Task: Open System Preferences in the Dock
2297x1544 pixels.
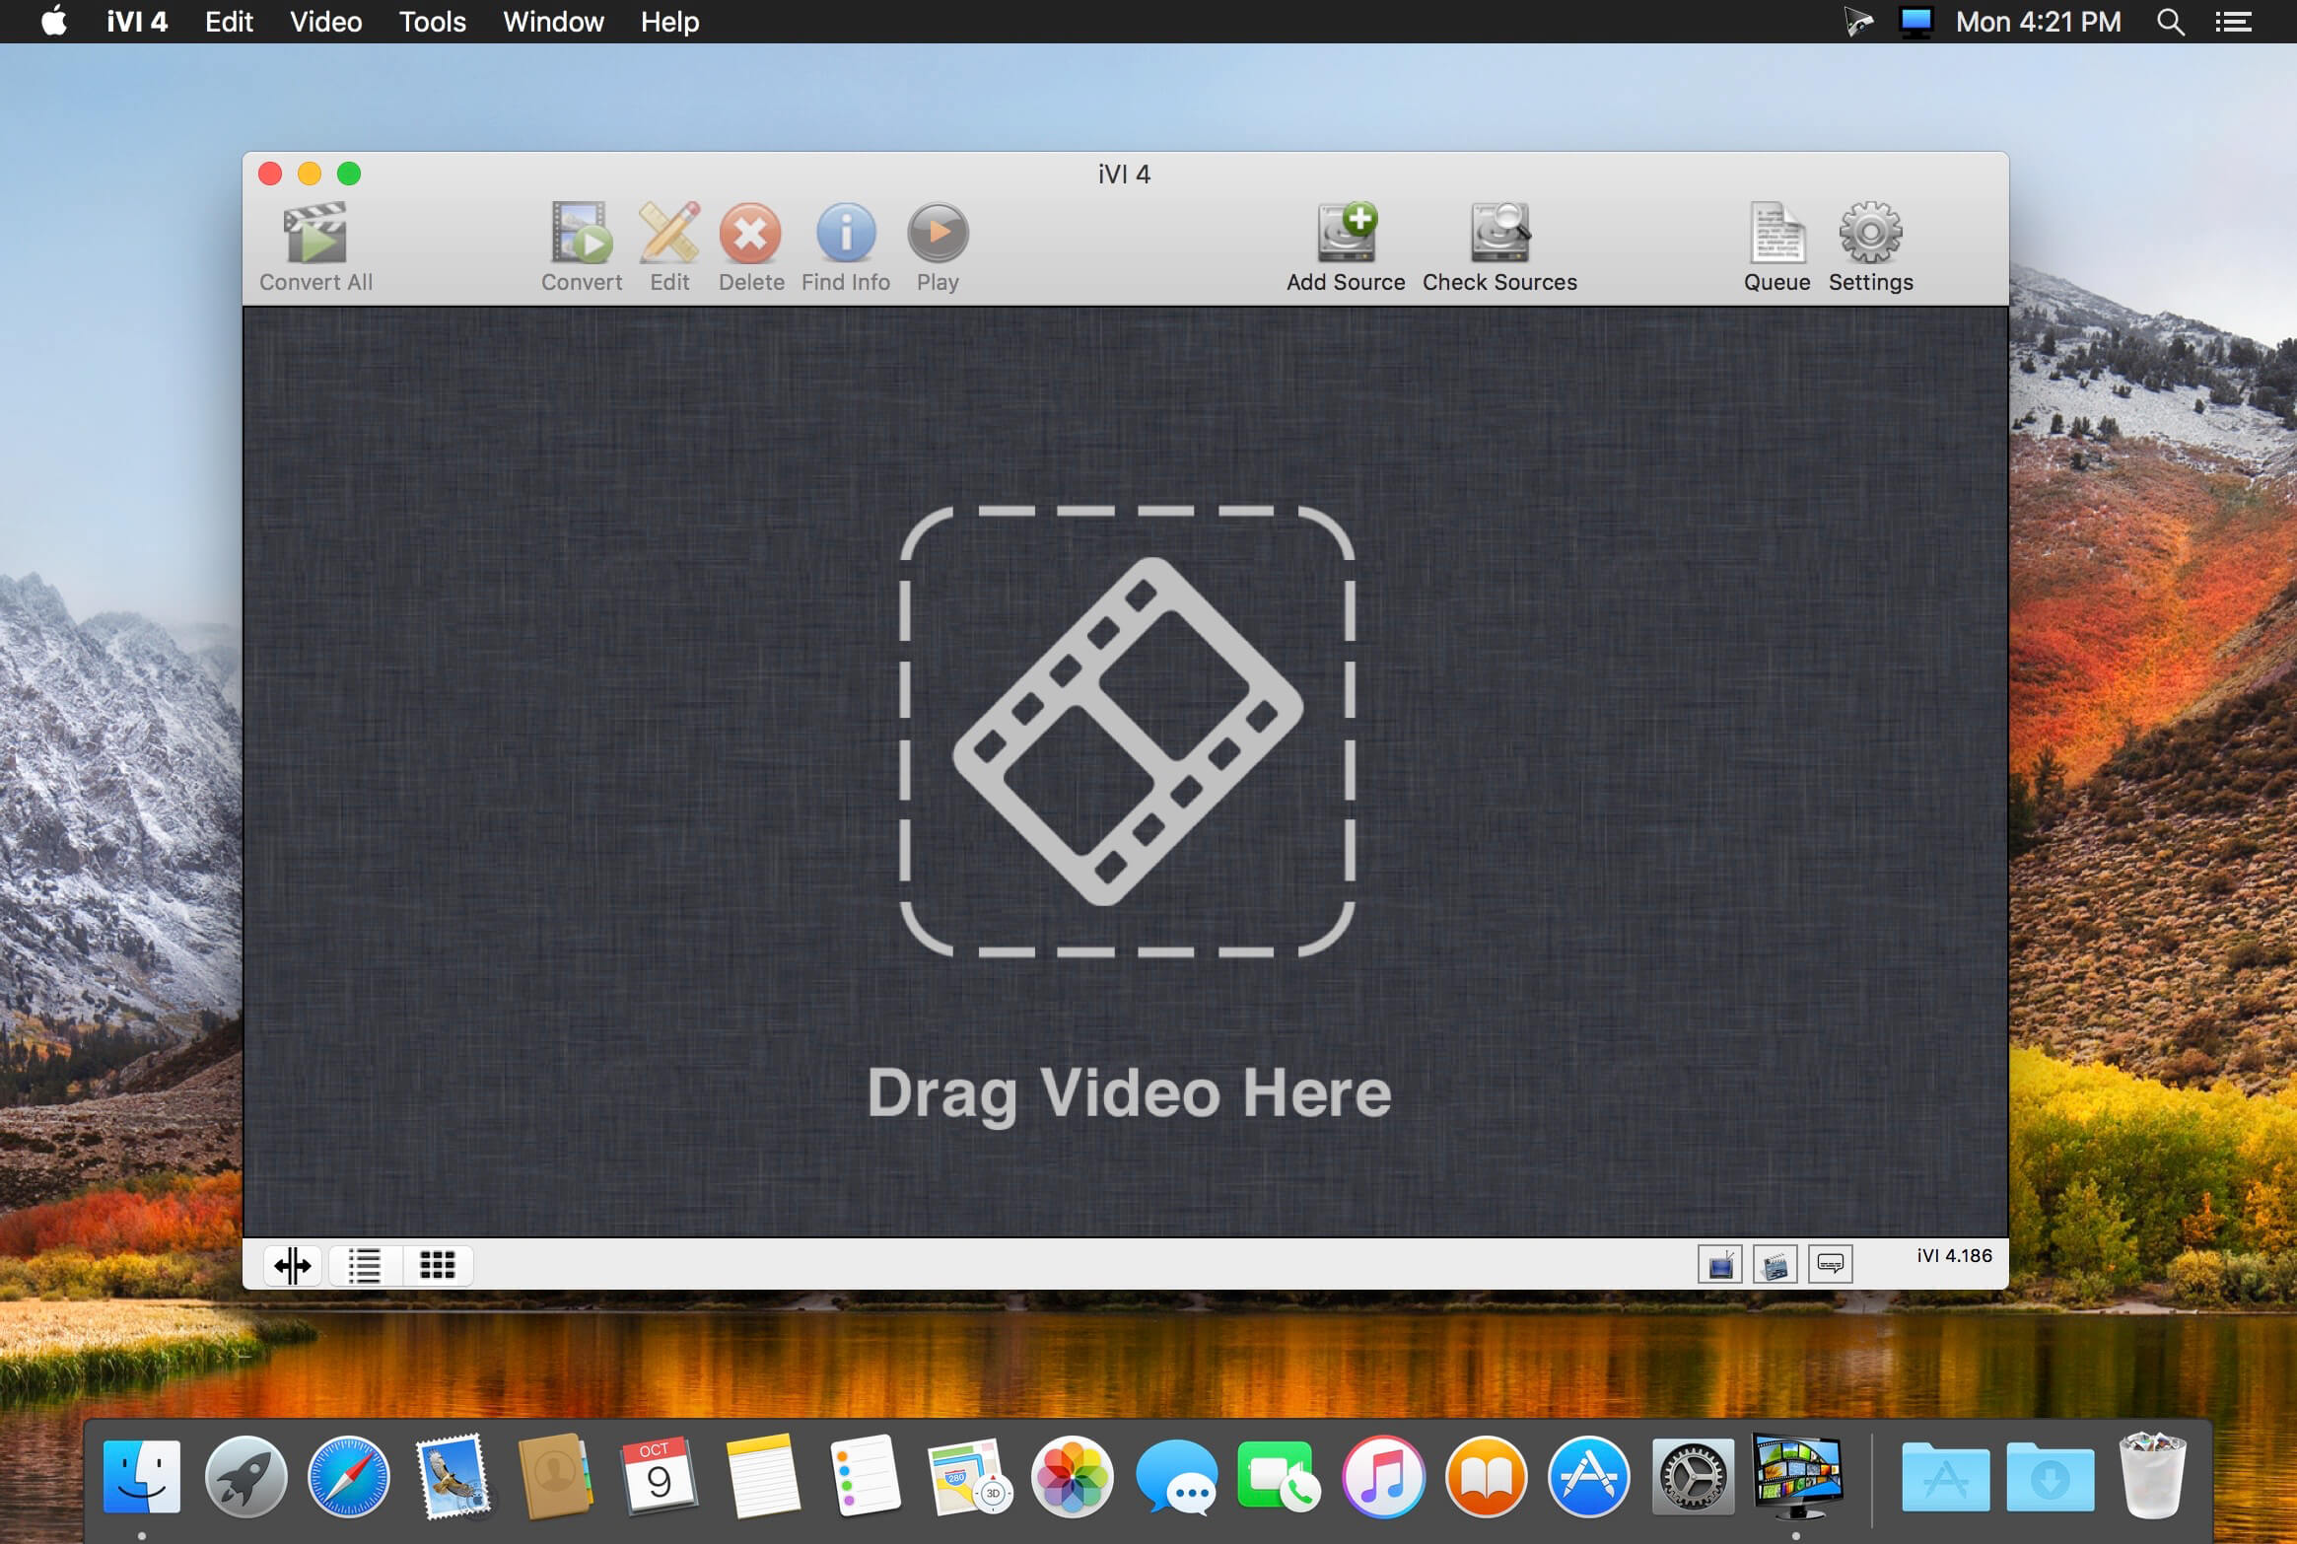Action: pos(1693,1476)
